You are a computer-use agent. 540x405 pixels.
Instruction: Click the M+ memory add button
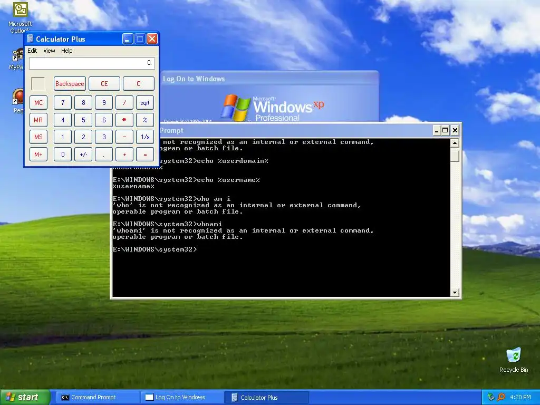click(38, 155)
